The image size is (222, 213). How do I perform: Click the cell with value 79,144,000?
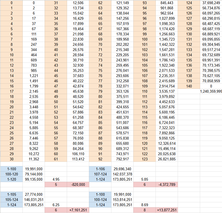coord(33,174)
